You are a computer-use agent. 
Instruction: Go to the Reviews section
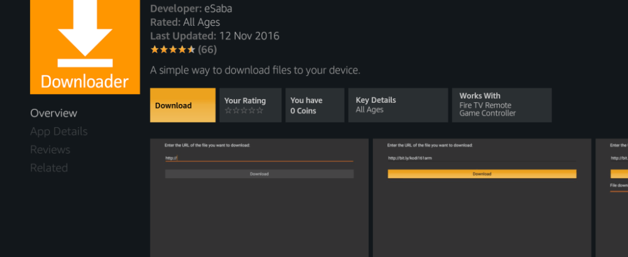pos(50,149)
